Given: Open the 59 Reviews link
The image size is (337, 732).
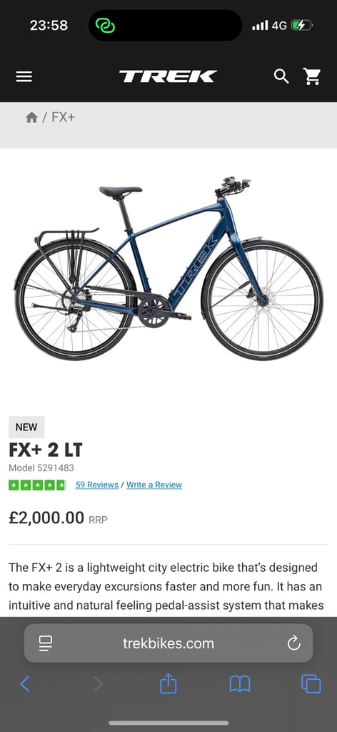Looking at the screenshot, I should (x=97, y=485).
